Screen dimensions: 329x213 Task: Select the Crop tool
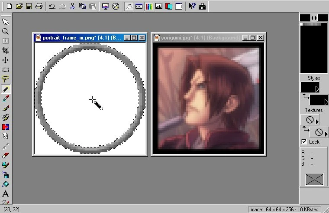click(6, 50)
